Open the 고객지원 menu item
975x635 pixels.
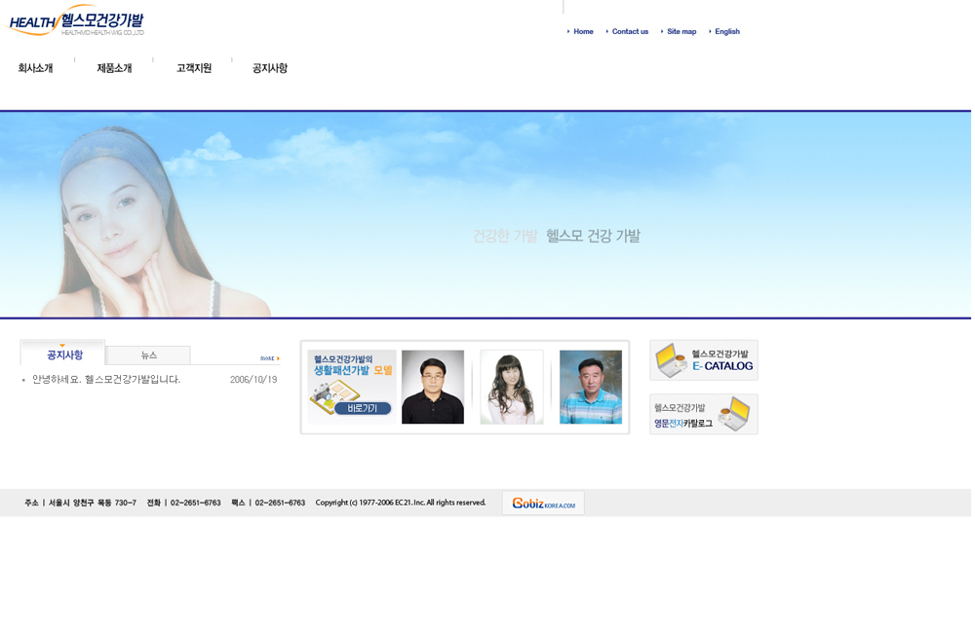coord(195,69)
